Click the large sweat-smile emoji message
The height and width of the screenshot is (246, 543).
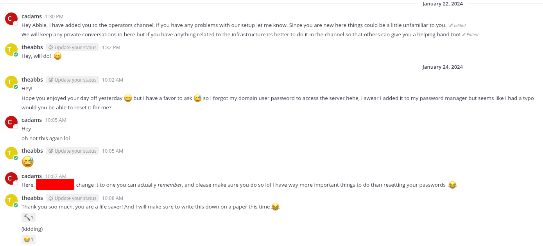(28, 161)
